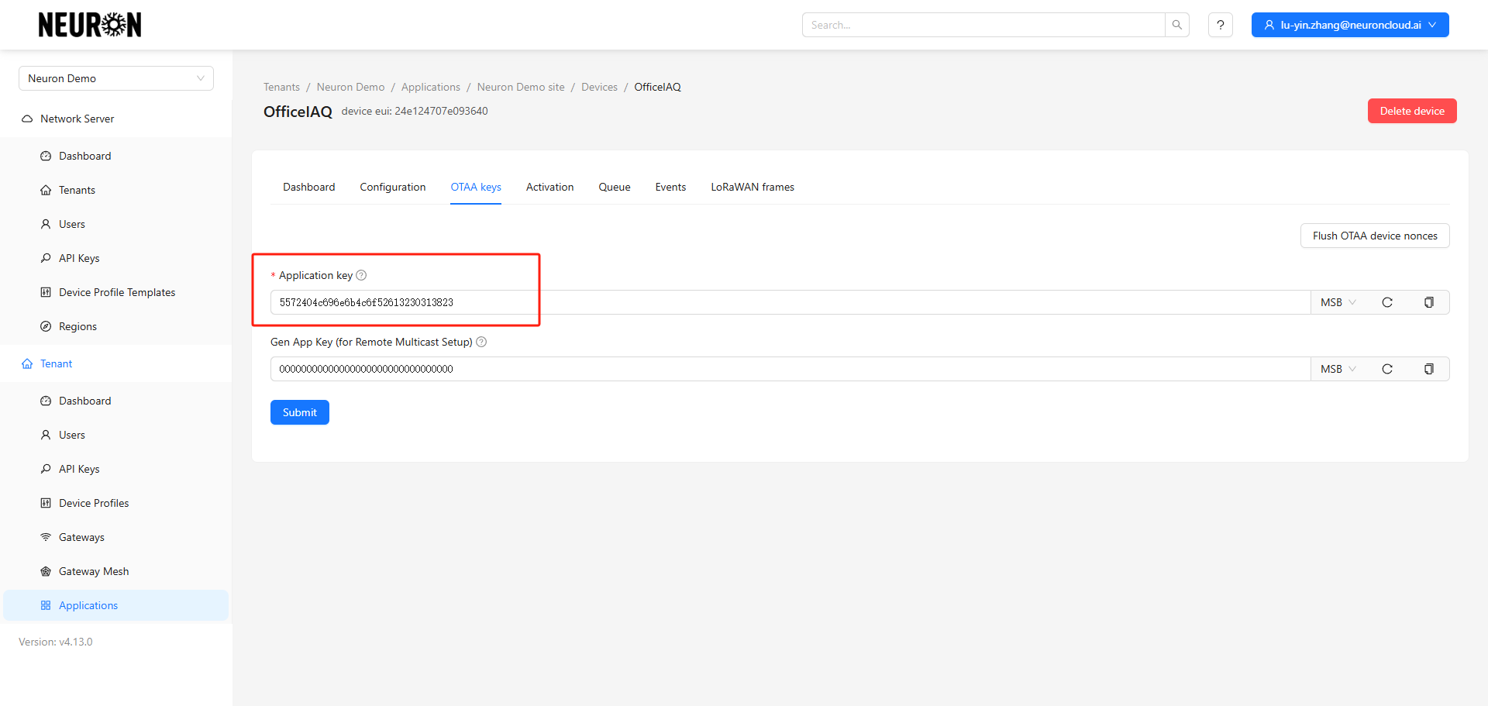Copy the Application key to clipboard
This screenshot has height=706, width=1488.
click(x=1428, y=302)
